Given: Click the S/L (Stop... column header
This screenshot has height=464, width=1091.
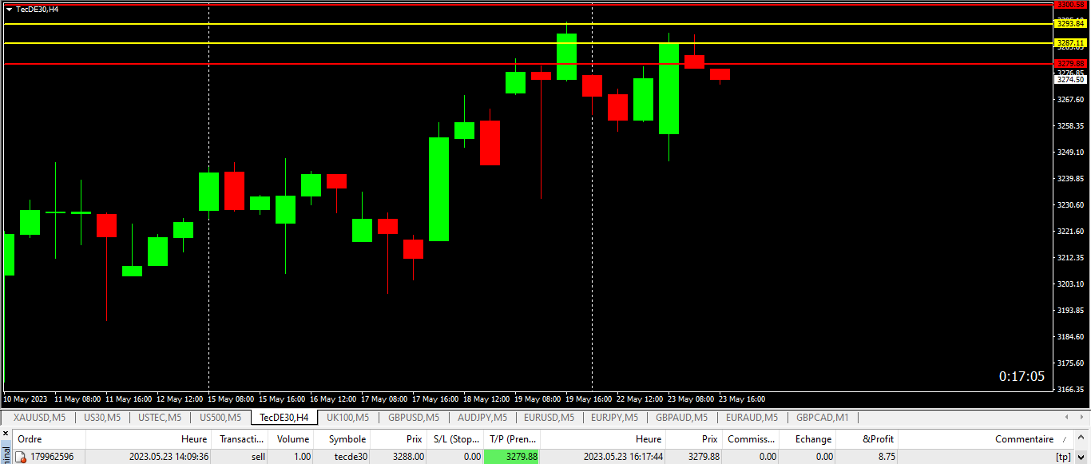Looking at the screenshot, I should point(456,439).
